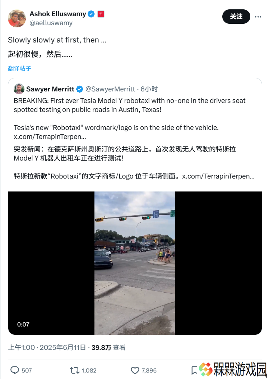Click the blue verified badge beside Ashok Elluswamy
269x379 pixels.
pos(91,14)
